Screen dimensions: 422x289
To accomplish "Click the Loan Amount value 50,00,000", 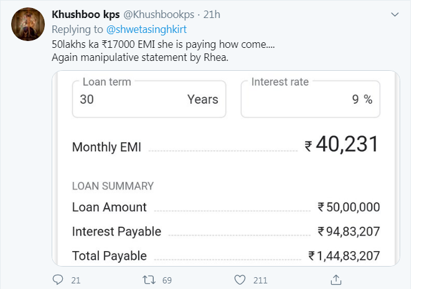I will 349,208.
